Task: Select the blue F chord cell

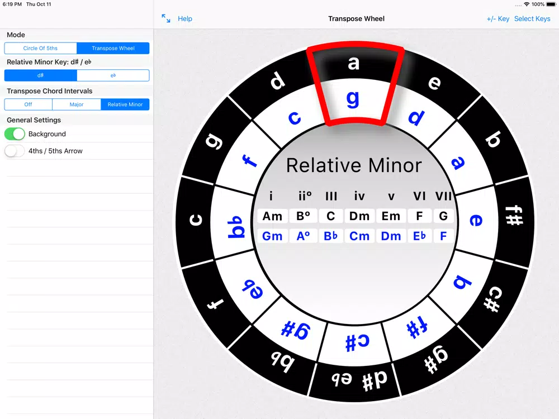Action: pyautogui.click(x=443, y=236)
